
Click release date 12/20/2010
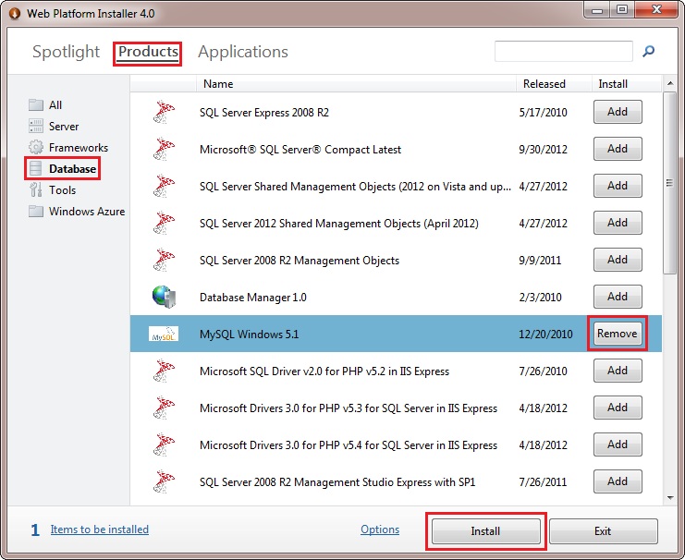[x=545, y=335]
